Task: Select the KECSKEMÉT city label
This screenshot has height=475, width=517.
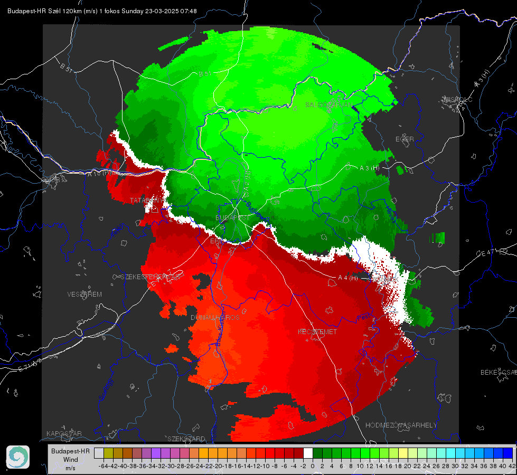Action: click(317, 331)
